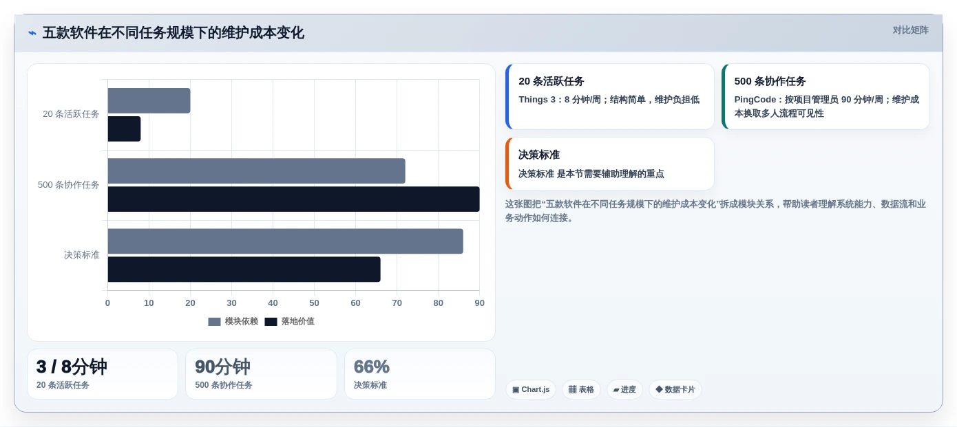Open the 500 条协作任务 info card

coord(825,97)
